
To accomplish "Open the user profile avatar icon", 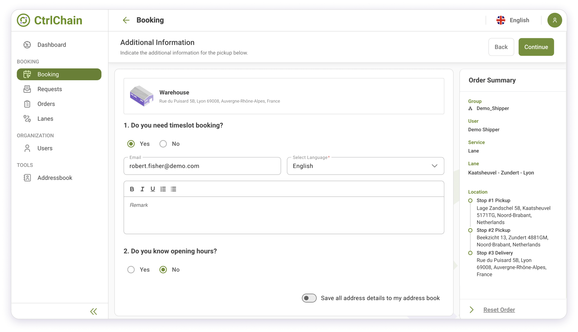I will coord(554,20).
